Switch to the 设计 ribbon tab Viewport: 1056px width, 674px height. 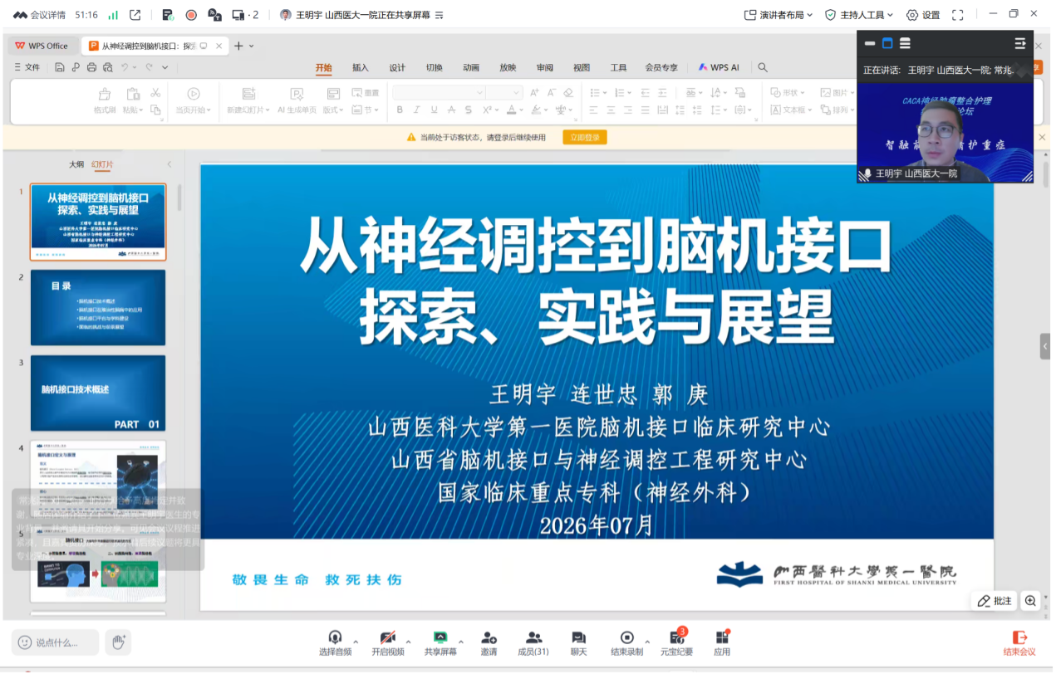coord(397,67)
